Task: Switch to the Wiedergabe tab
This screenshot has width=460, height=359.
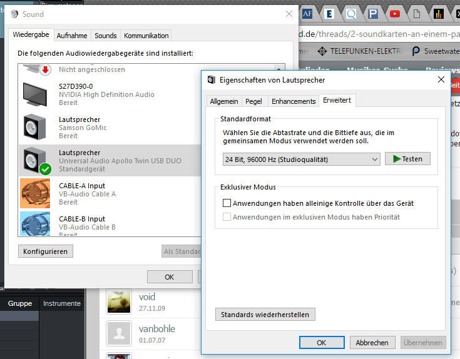Action: click(31, 34)
